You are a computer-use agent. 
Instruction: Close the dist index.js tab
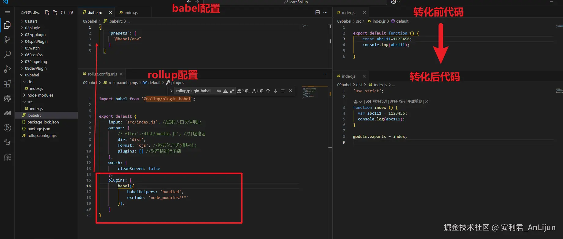click(x=364, y=76)
